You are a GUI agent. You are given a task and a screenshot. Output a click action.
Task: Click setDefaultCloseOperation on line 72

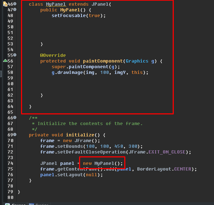coord(92,152)
